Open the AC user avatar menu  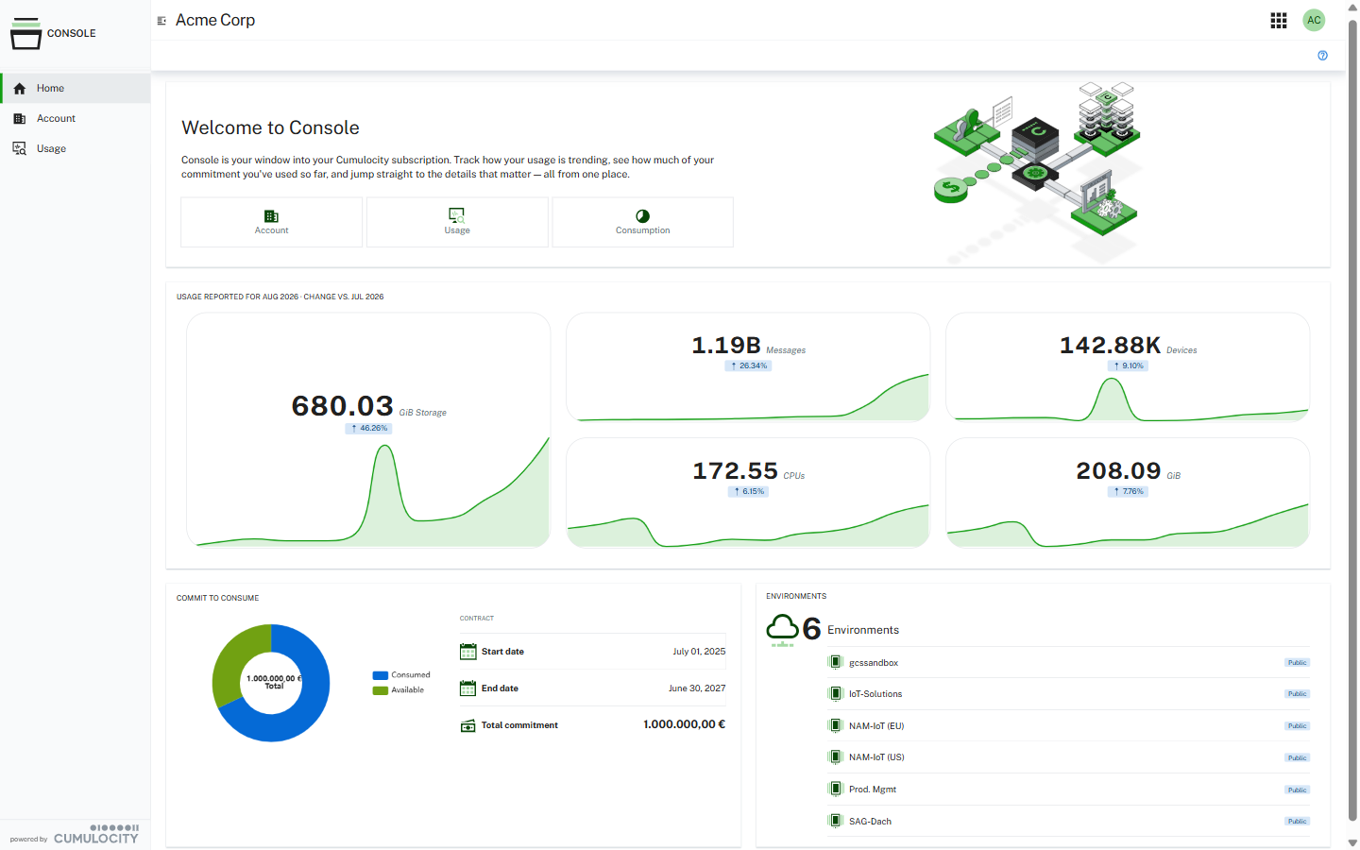[1314, 20]
